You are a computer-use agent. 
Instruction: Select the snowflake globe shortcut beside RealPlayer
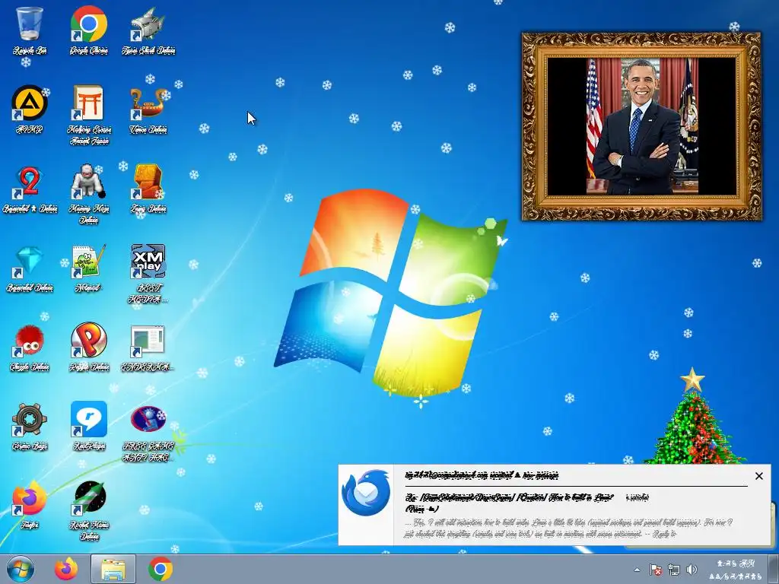148,433
